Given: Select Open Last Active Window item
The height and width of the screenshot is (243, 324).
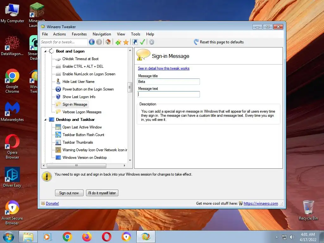Looking at the screenshot, I should coord(82,127).
